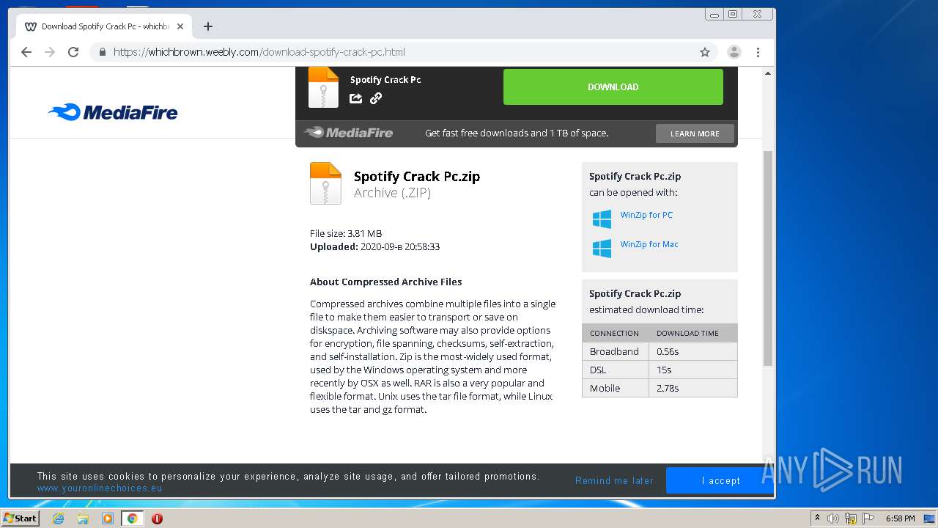
Task: Open Chrome three-dot menu
Action: 758,52
